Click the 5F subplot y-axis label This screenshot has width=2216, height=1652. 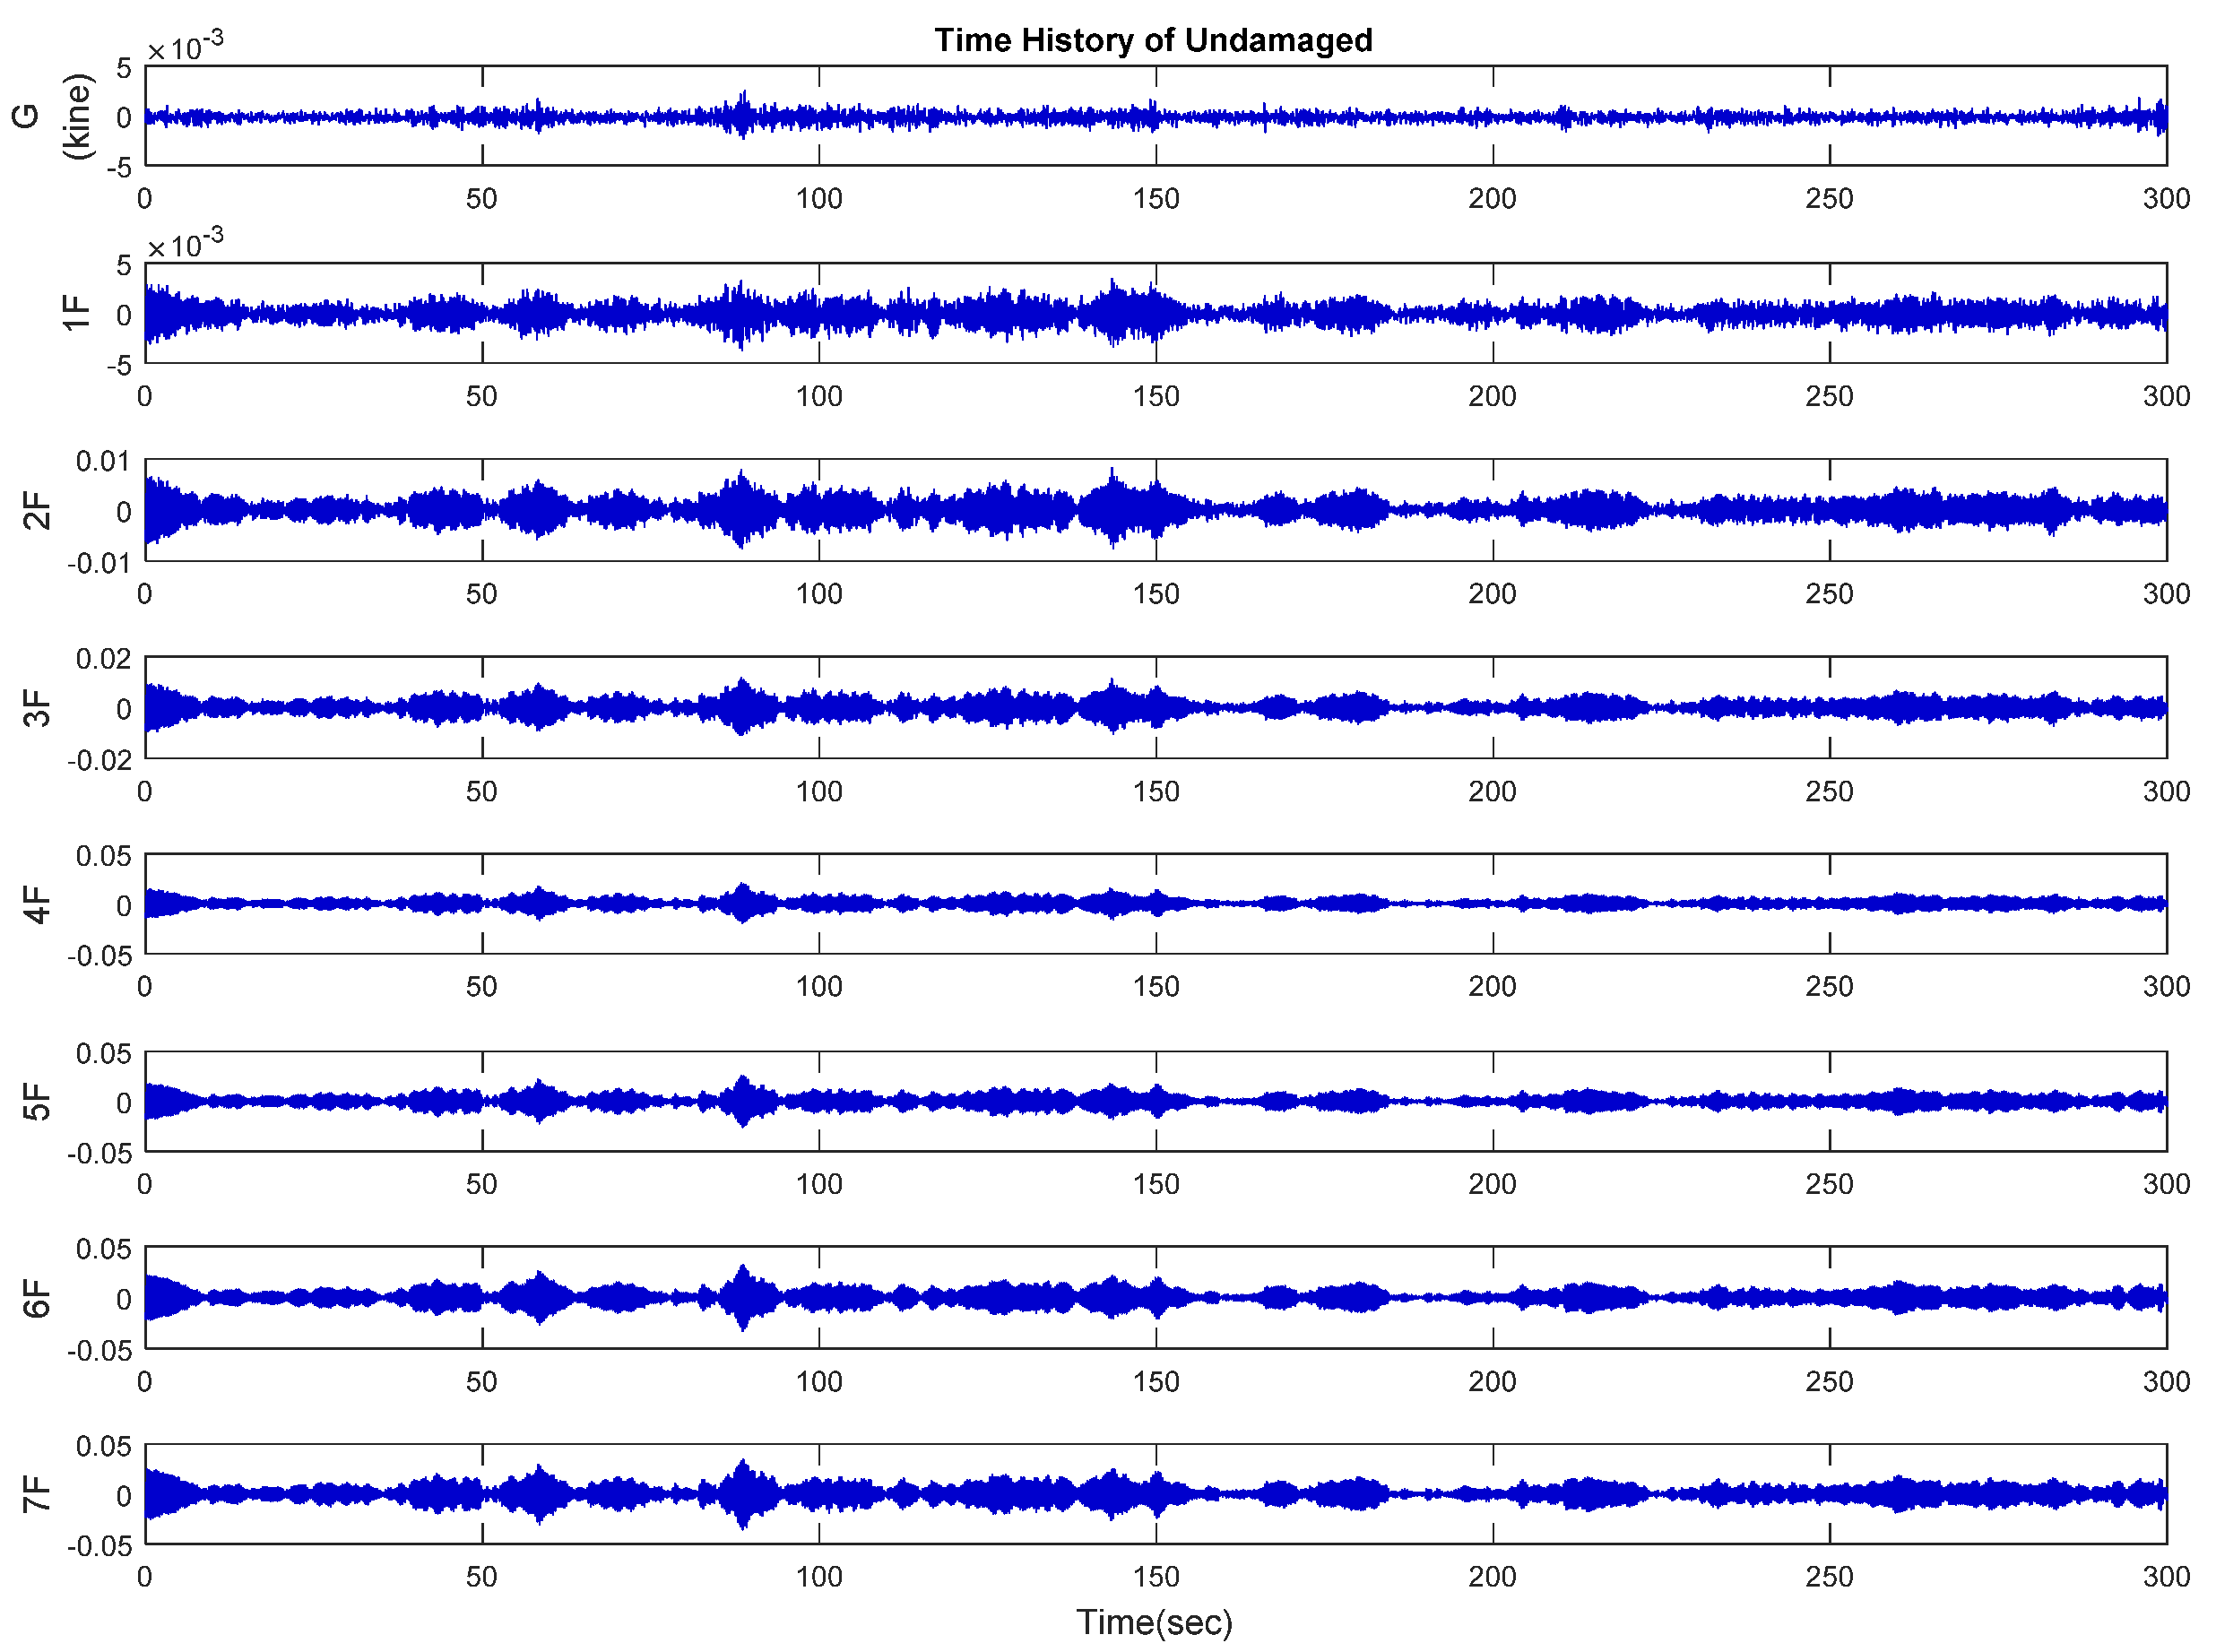click(37, 1101)
